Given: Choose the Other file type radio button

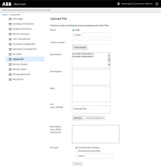Looking at the screenshot, I should tap(77, 156).
